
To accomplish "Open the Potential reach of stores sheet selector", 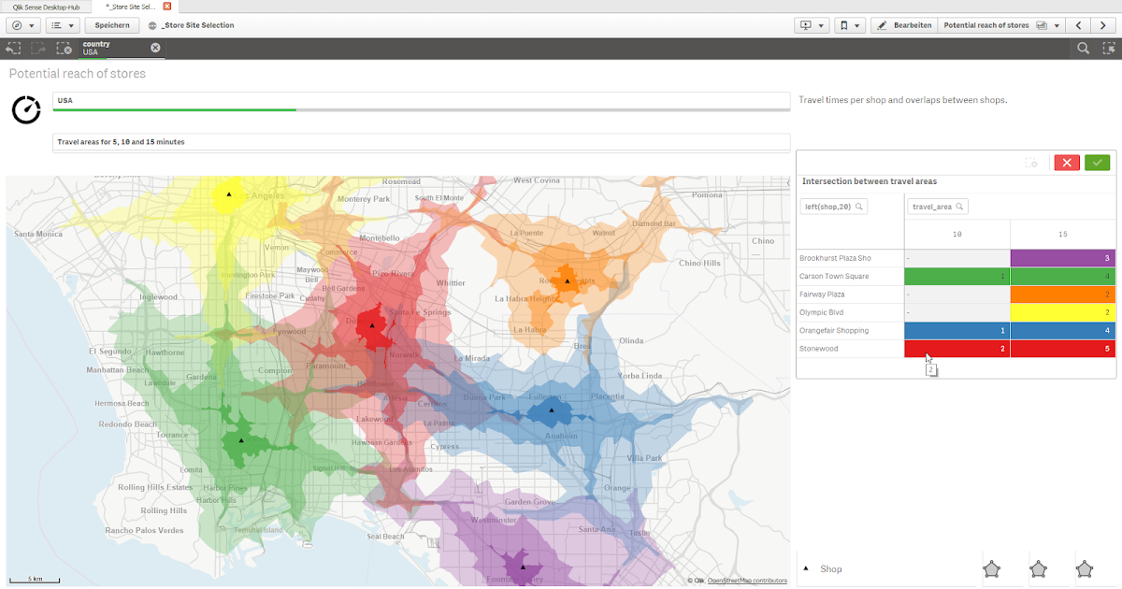I will pos(1002,25).
